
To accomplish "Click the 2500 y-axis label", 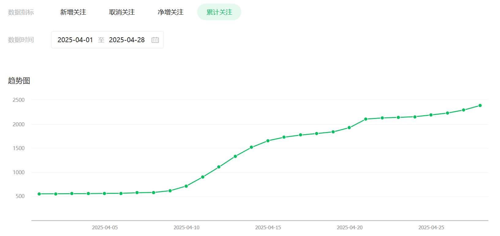I will (x=19, y=100).
